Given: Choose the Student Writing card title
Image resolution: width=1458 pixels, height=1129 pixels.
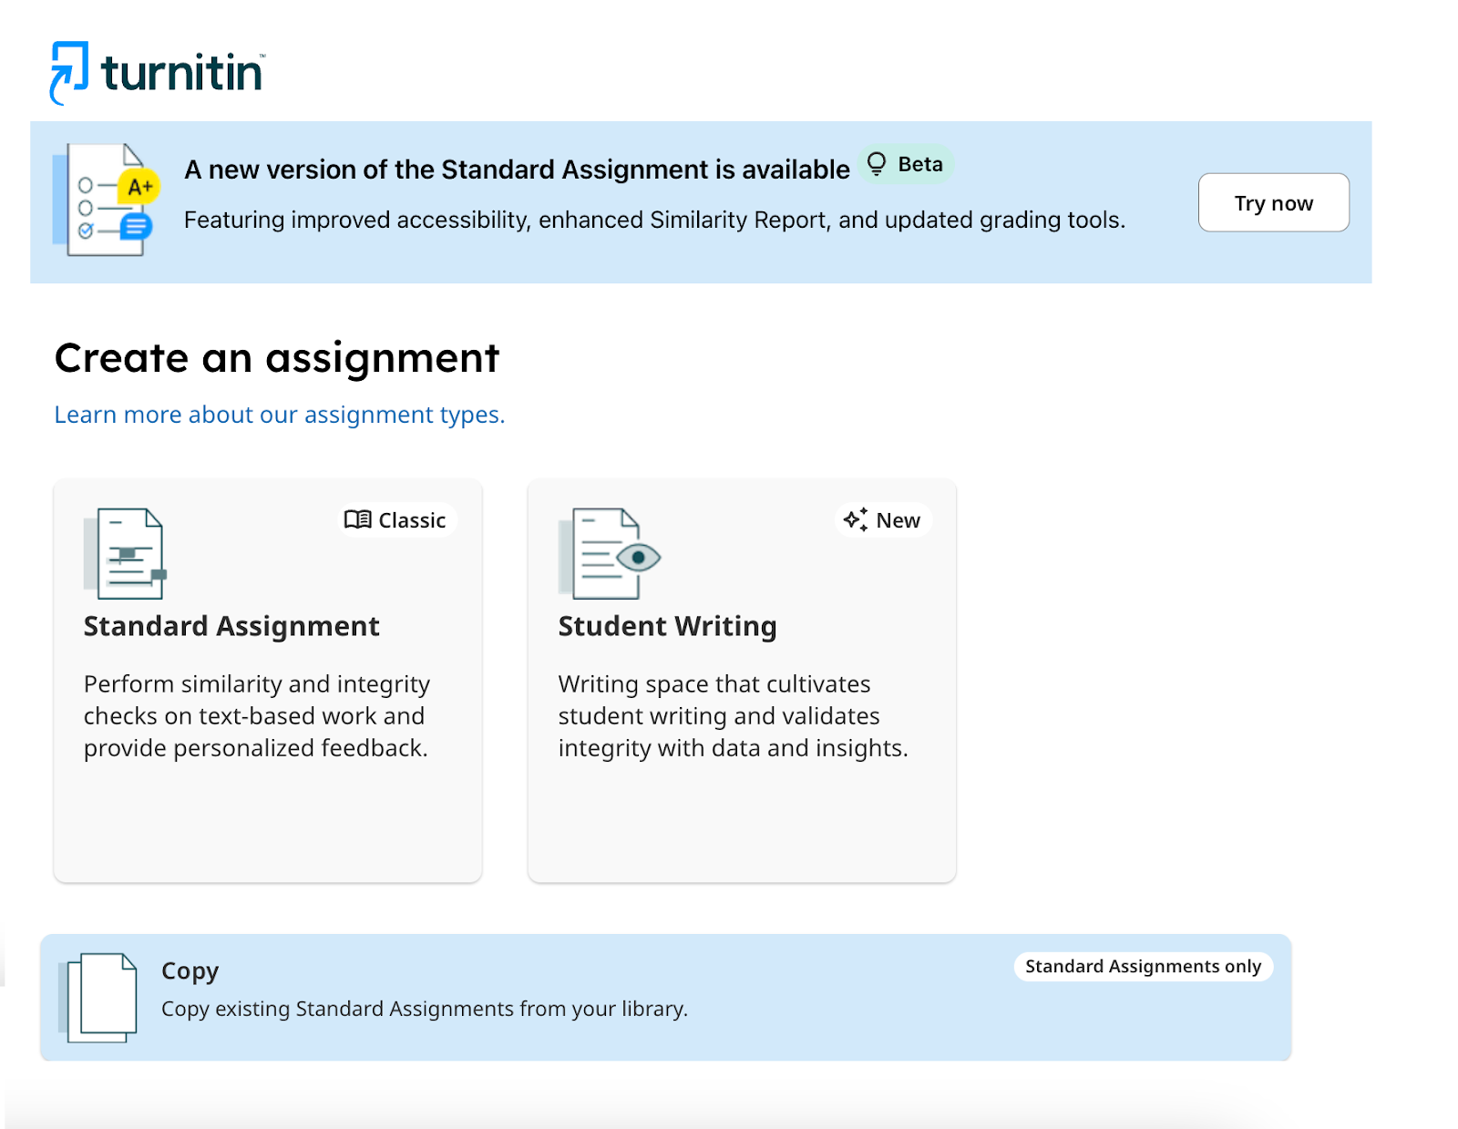Looking at the screenshot, I should point(667,626).
